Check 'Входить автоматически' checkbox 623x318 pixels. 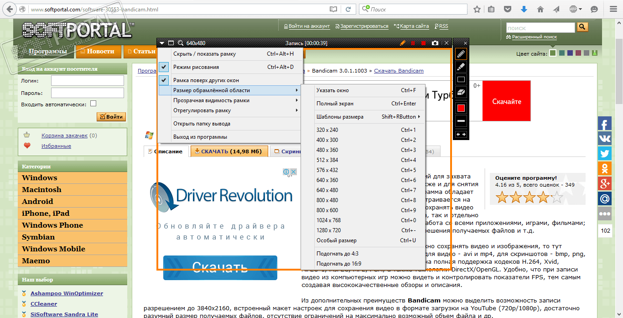click(93, 104)
